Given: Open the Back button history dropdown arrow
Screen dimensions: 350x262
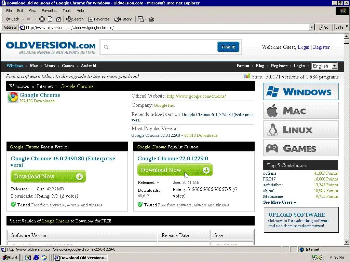Looking at the screenshot, I should 23,19.
